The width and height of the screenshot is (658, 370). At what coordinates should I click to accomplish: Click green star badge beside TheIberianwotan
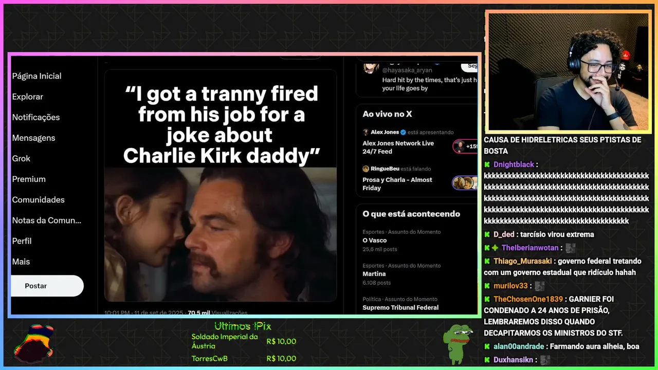tap(495, 248)
